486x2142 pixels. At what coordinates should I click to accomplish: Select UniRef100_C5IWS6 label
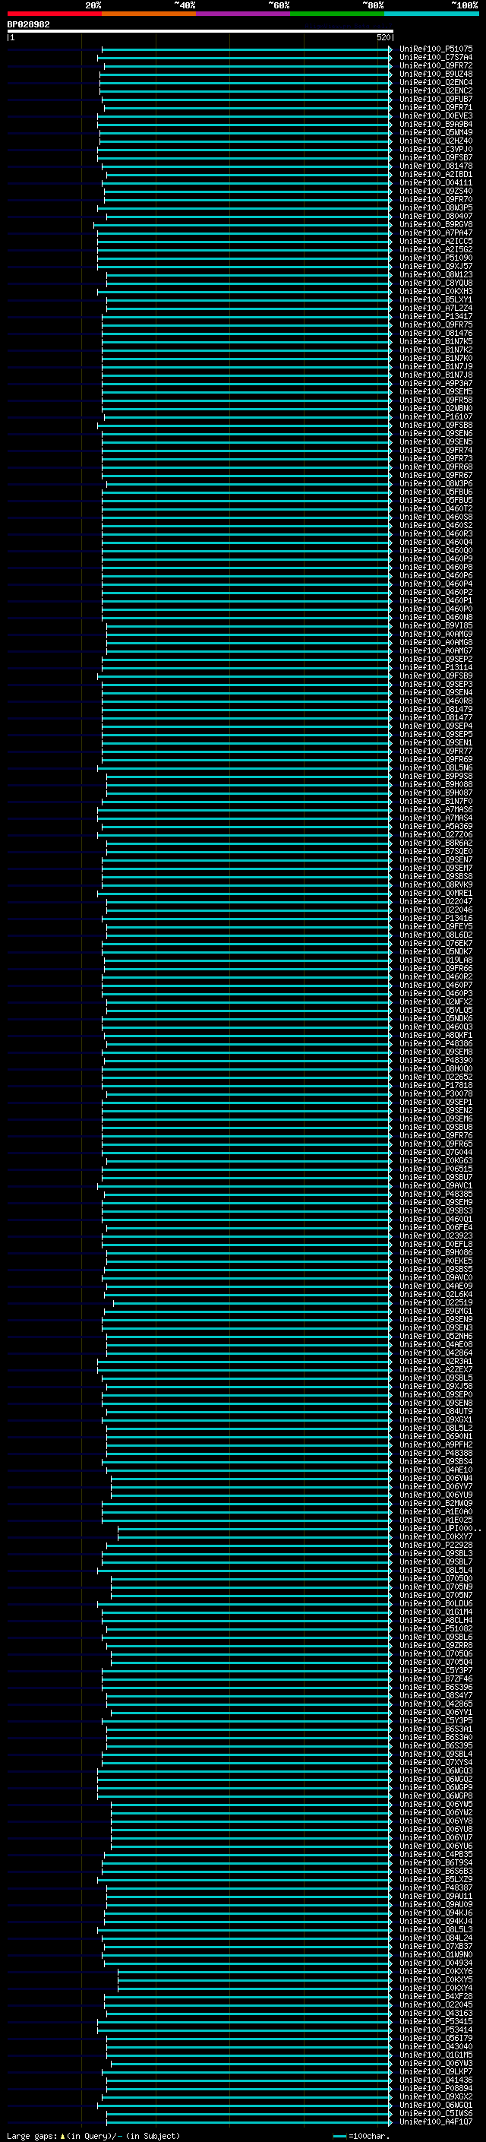point(435,2113)
